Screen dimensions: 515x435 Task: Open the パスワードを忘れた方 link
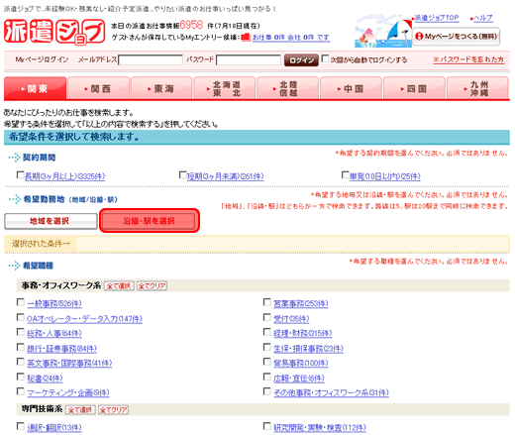click(468, 59)
